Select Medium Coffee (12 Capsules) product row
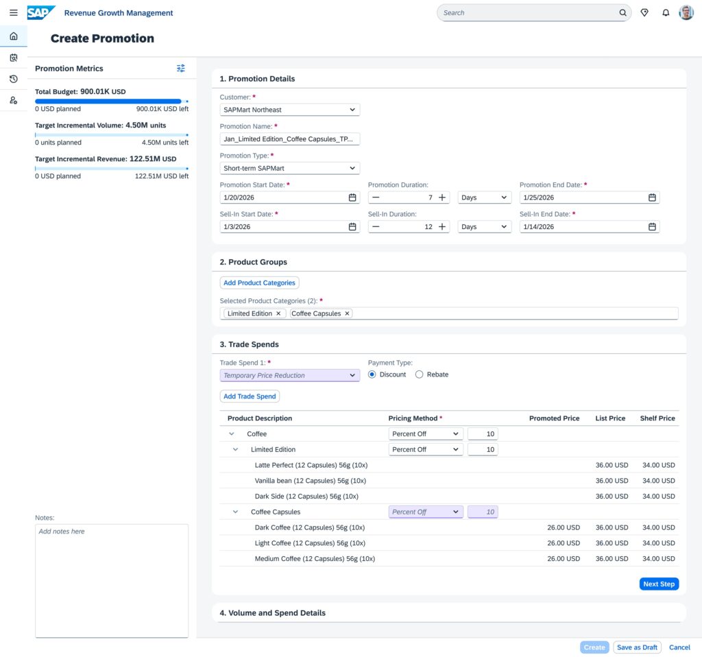This screenshot has width=702, height=657. (x=449, y=558)
